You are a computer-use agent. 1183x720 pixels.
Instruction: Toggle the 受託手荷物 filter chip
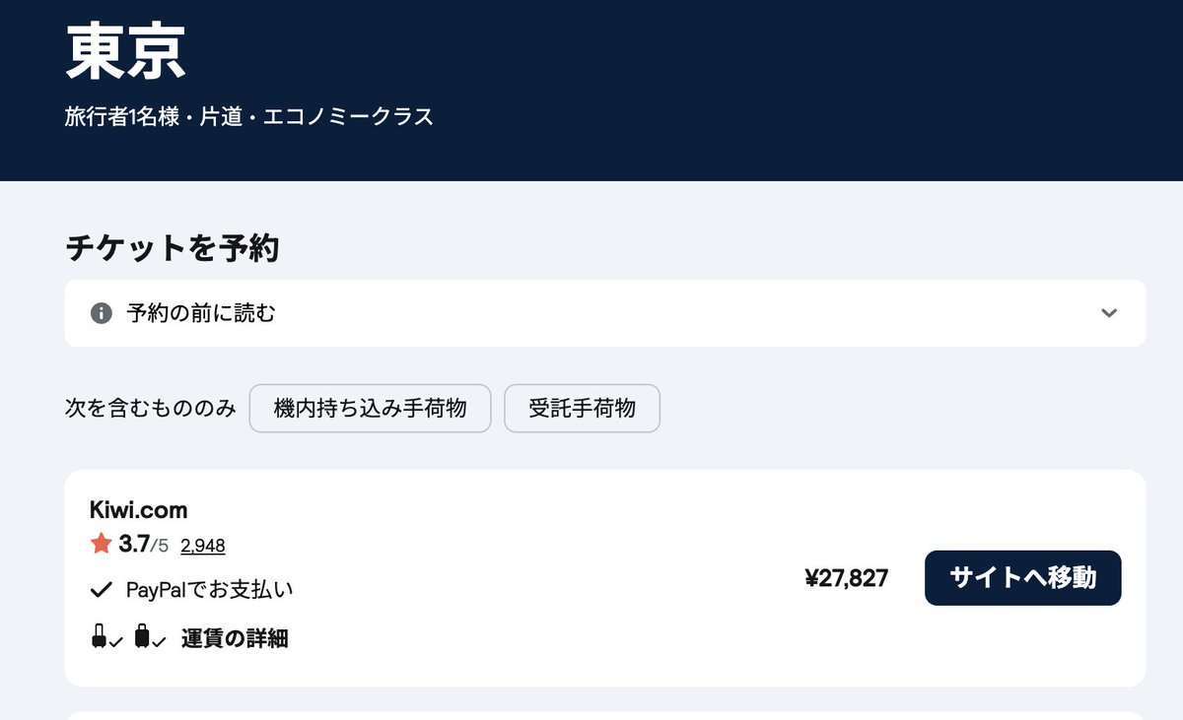[582, 408]
